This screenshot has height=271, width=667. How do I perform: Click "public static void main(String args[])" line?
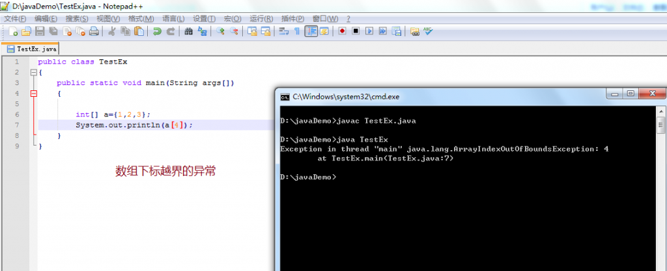click(145, 83)
